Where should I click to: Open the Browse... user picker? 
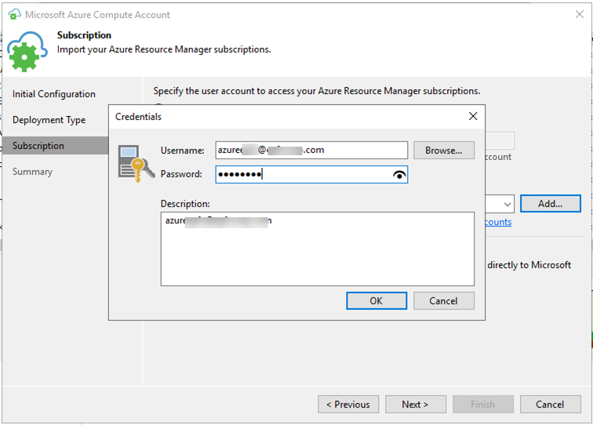click(x=444, y=150)
